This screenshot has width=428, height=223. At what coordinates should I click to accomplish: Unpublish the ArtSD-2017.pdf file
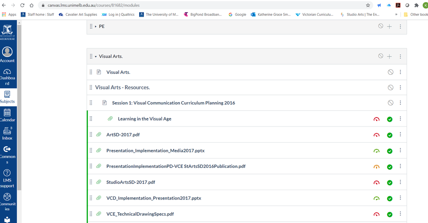389,135
